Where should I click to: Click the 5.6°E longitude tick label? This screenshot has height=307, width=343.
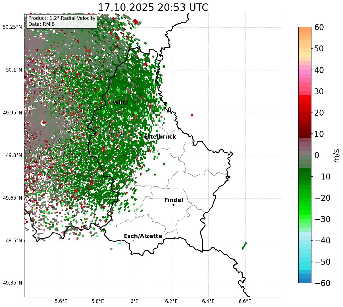click(61, 301)
